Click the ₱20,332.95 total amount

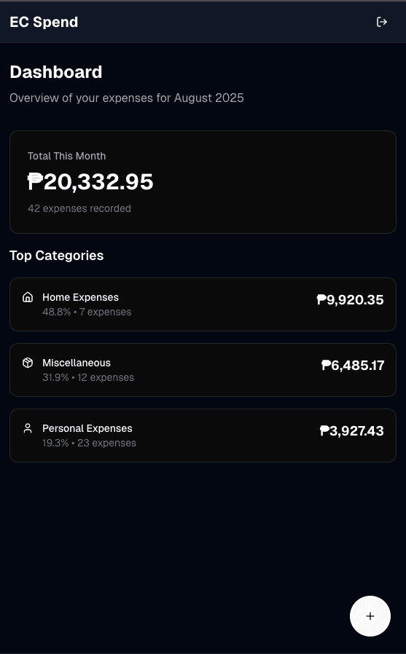coord(90,182)
